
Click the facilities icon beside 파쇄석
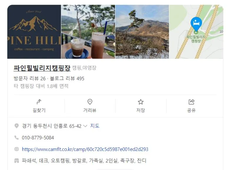click(x=16, y=161)
